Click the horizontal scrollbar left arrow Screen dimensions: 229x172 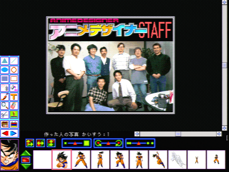coord(137,134)
